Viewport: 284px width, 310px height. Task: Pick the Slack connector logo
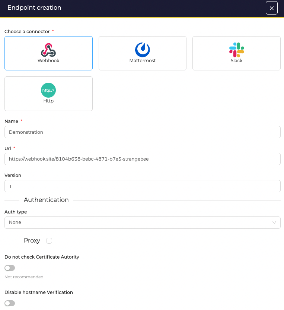coord(236,50)
